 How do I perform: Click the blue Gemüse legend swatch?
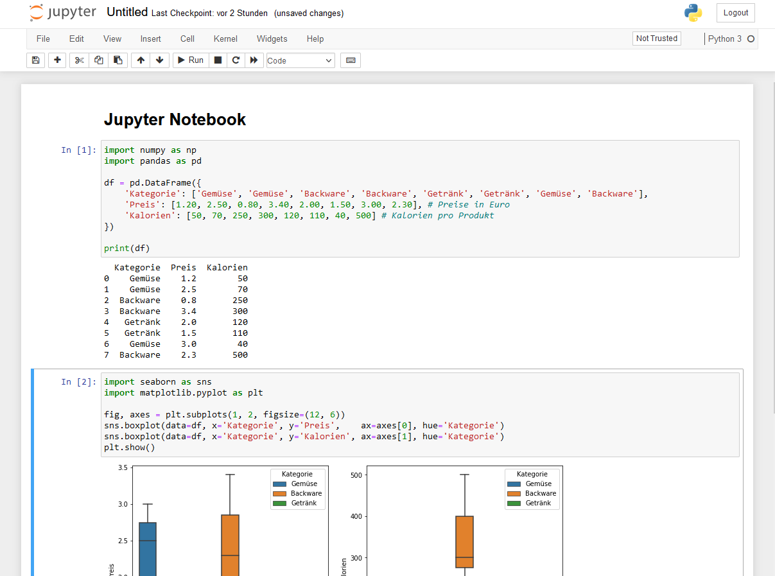click(x=281, y=484)
